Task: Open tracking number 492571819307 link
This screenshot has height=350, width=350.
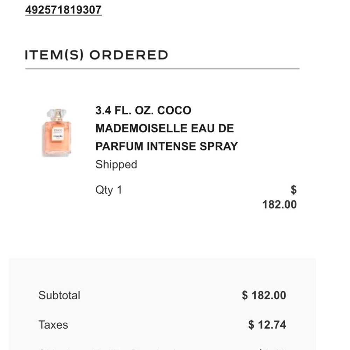Action: pos(63,10)
